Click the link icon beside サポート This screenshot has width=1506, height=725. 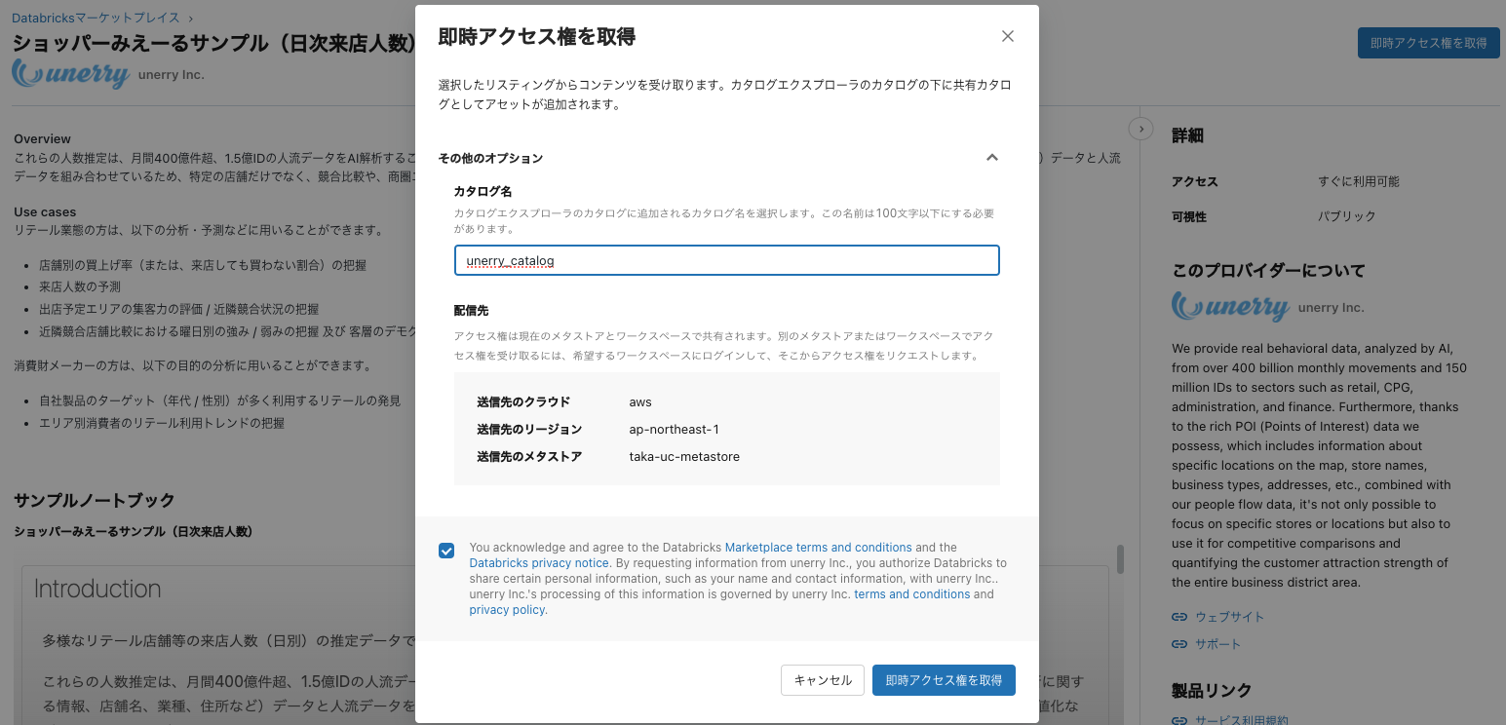coord(1179,644)
